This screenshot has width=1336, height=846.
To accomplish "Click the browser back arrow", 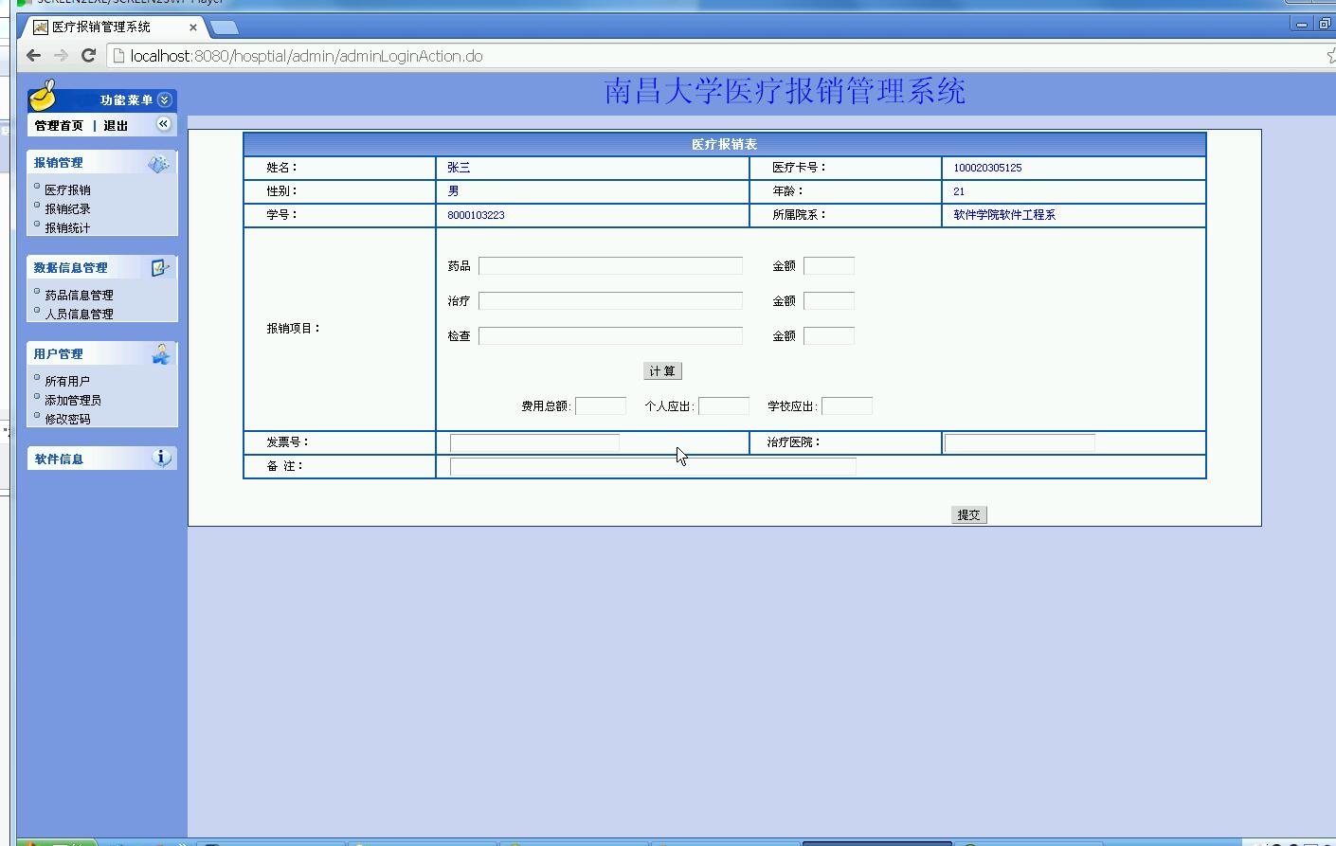I will pos(34,56).
